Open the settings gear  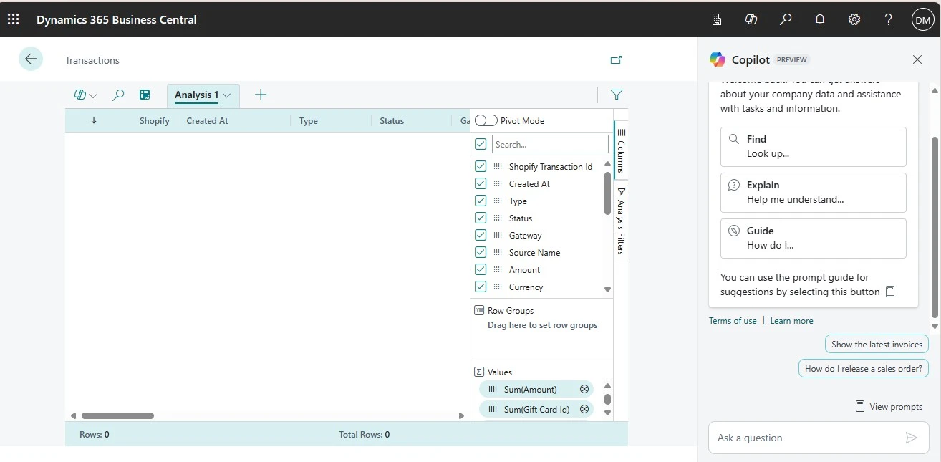(854, 20)
